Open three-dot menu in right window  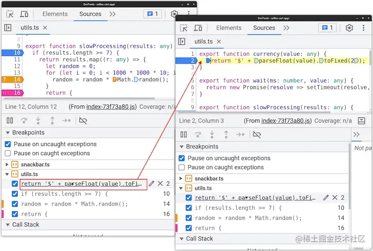(x=363, y=28)
